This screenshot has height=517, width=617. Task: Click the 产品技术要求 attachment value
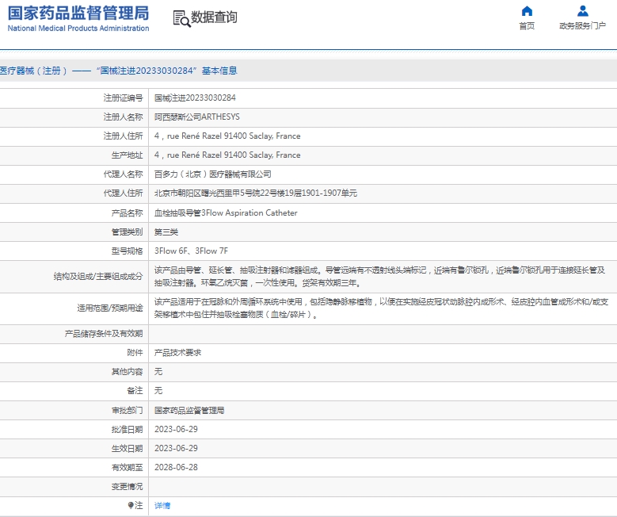click(177, 352)
